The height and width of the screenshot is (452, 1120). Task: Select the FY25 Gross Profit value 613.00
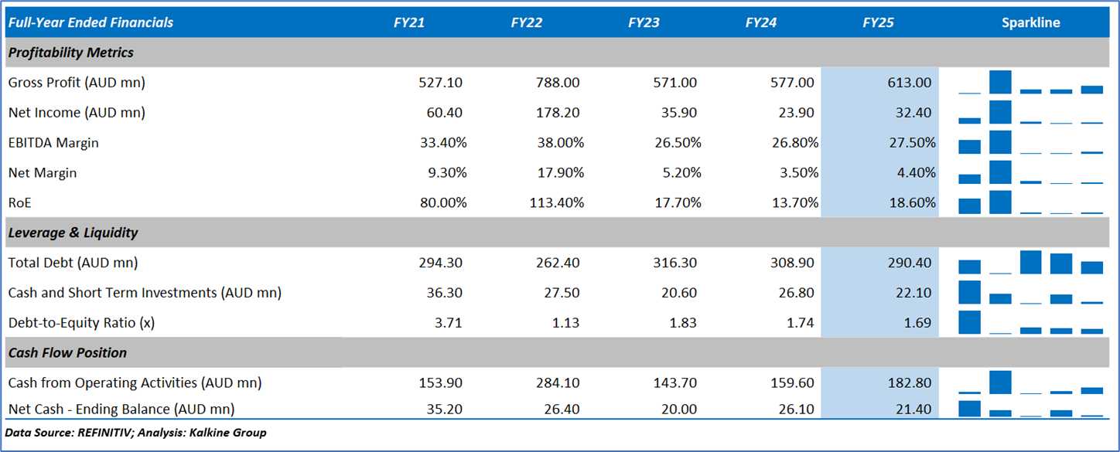[908, 83]
